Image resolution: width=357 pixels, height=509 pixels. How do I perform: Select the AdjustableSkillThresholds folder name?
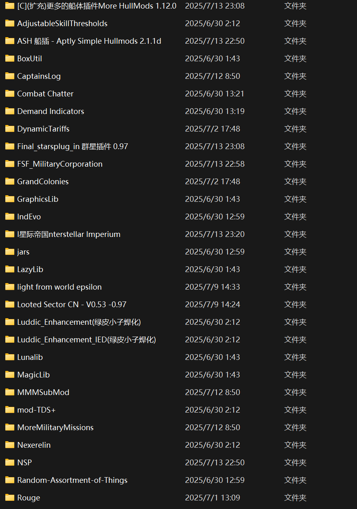point(62,23)
